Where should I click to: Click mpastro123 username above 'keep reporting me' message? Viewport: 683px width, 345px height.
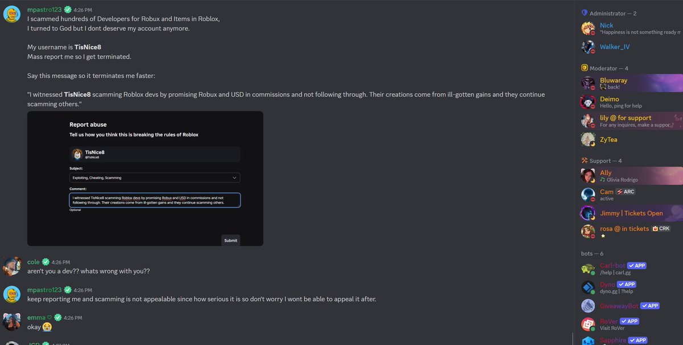pyautogui.click(x=44, y=290)
